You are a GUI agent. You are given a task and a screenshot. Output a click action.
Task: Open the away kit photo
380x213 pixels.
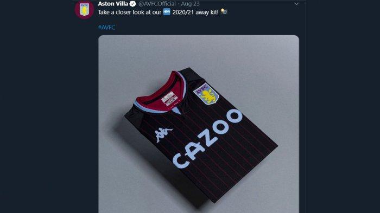tap(199, 124)
